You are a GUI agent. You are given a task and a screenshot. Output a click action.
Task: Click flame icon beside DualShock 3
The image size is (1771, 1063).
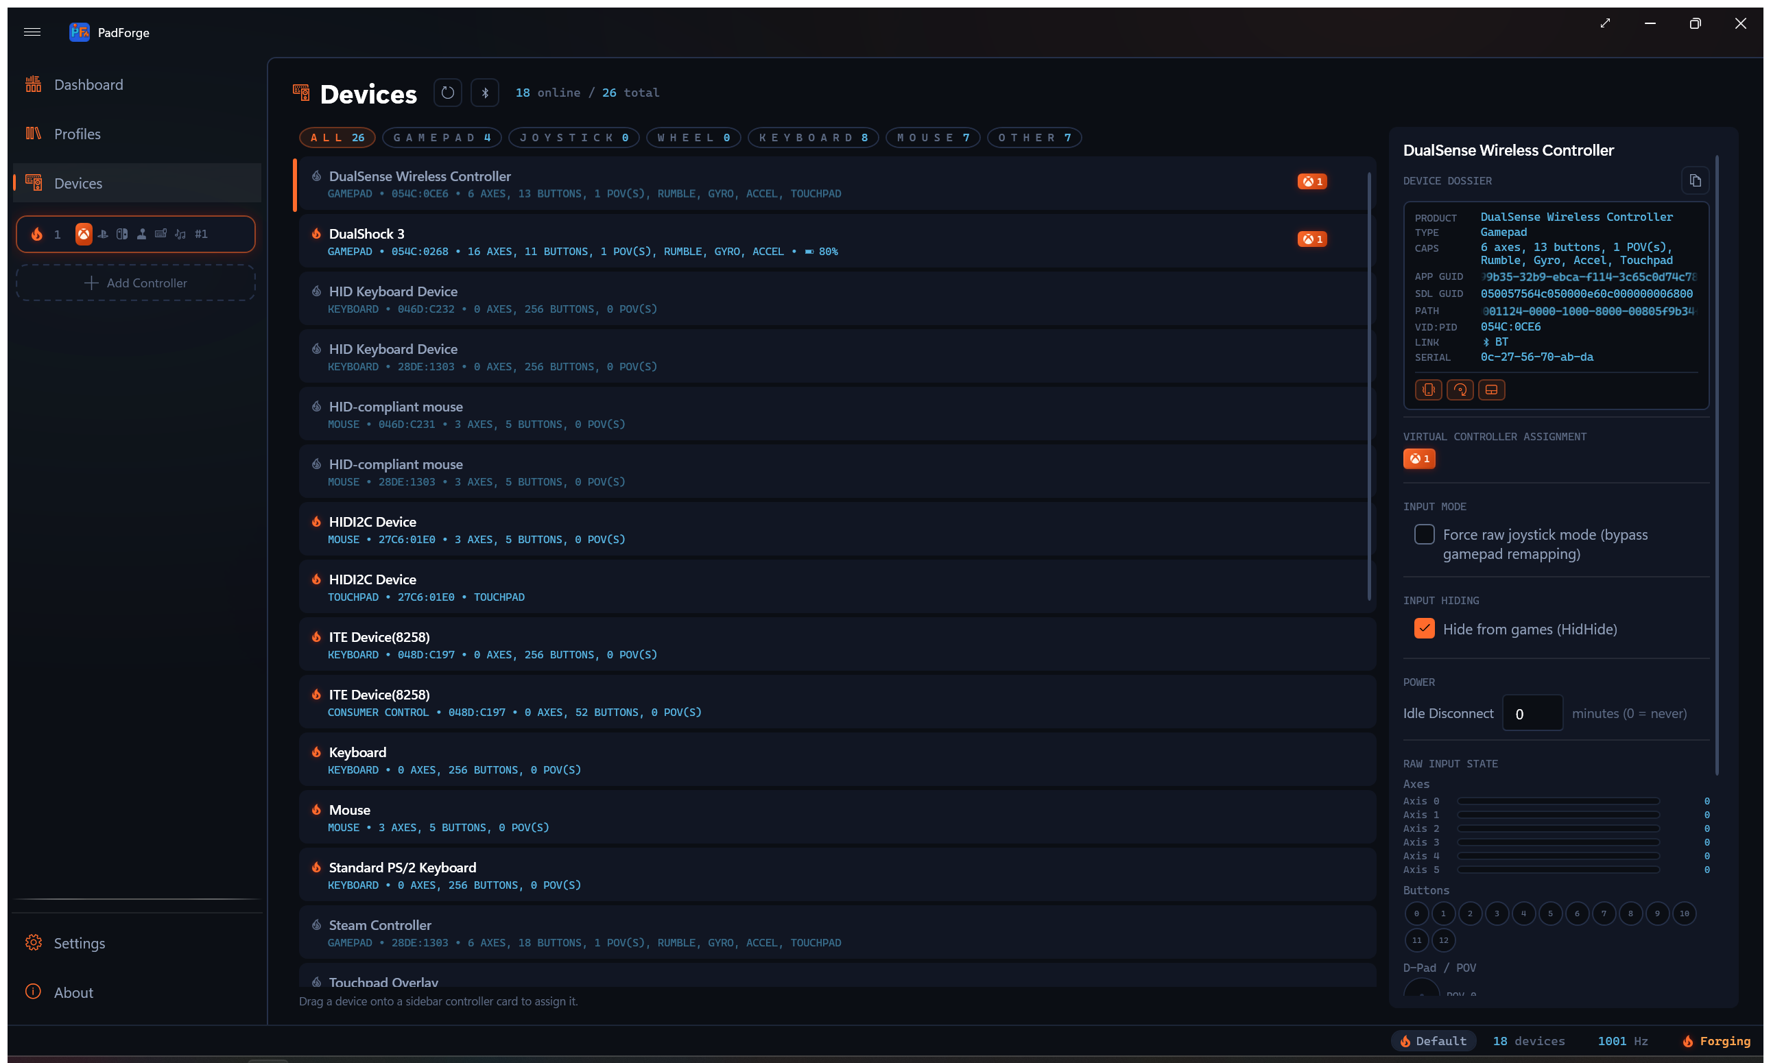(x=316, y=233)
